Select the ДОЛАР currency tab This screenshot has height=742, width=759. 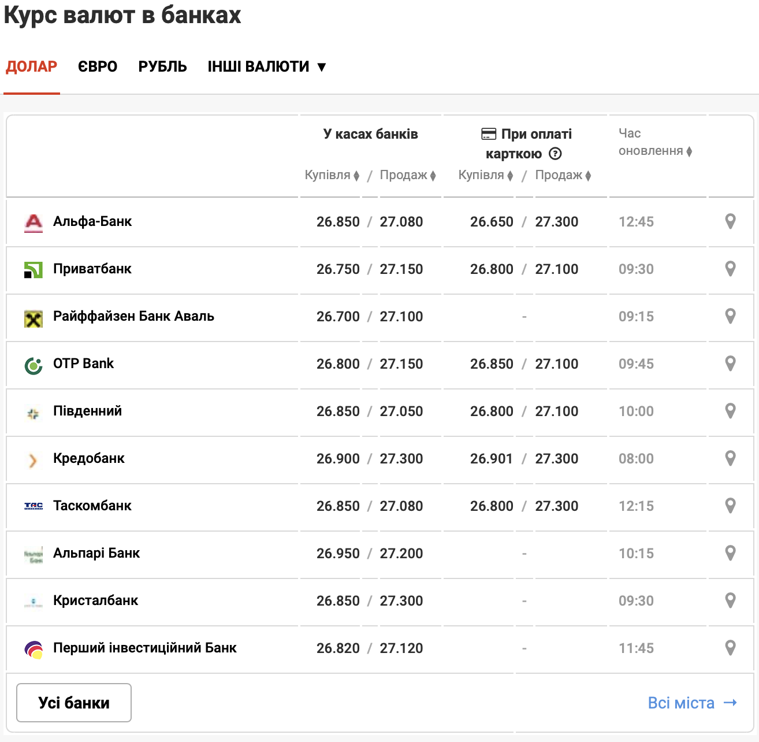point(32,67)
